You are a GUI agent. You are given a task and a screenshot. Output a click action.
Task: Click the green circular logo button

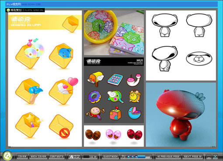pos(7,156)
